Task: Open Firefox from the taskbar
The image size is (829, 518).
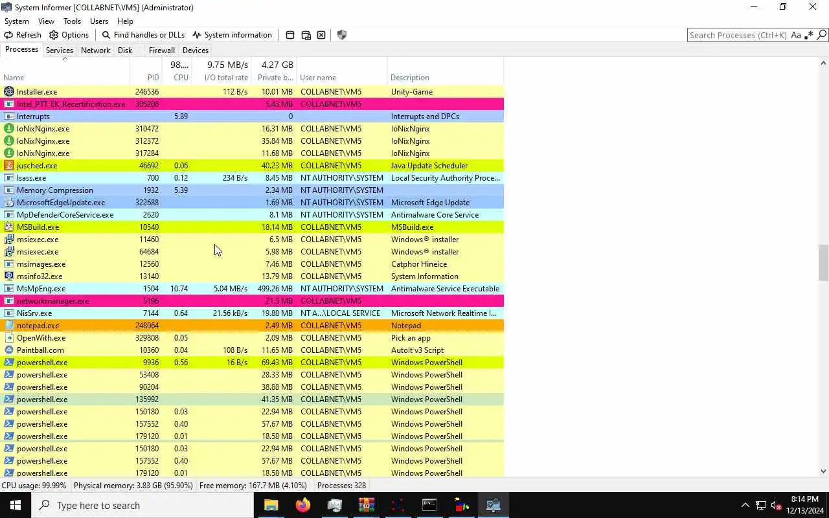Action: 302,505
